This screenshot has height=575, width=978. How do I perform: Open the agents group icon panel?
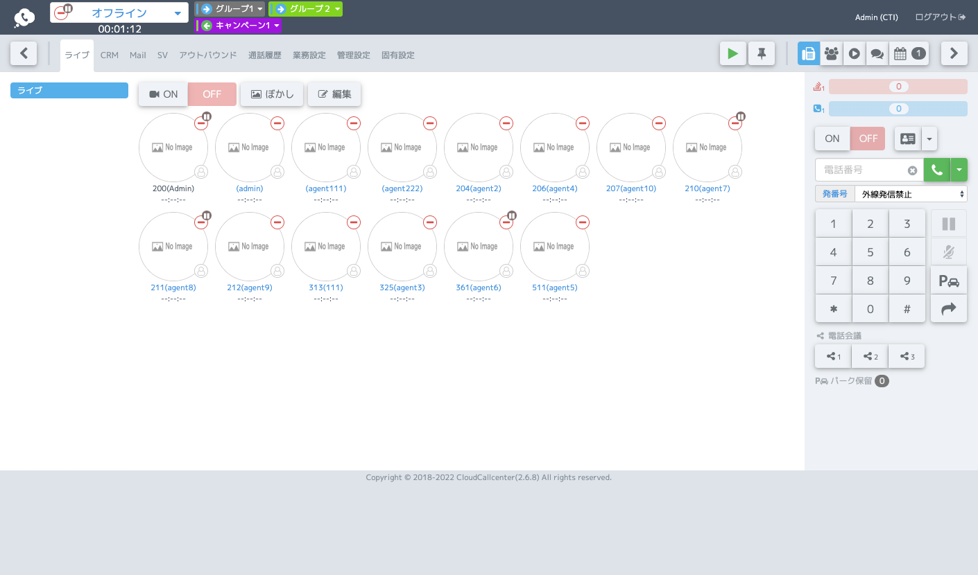[831, 53]
